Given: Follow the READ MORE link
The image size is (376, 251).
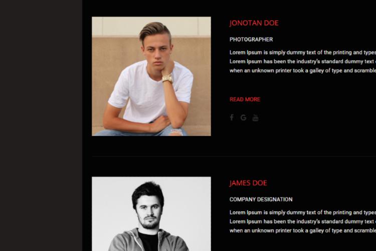Looking at the screenshot, I should point(245,99).
